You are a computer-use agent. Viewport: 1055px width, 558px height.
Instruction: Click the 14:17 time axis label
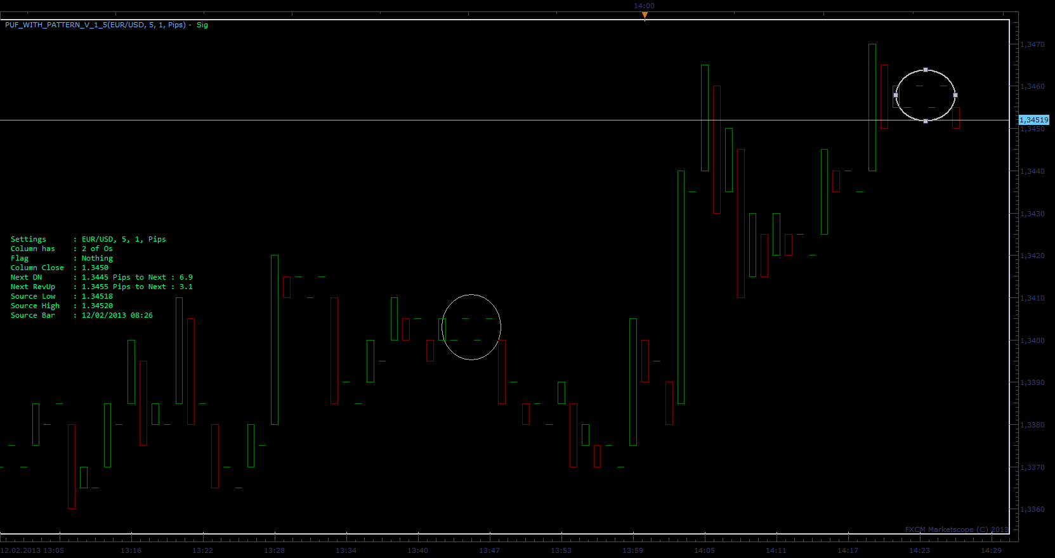point(848,550)
